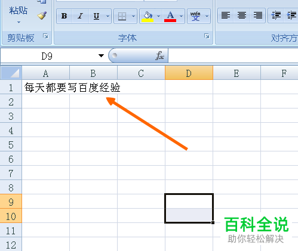The image size is (298, 251).
Task: Click into the formula bar
Action: pos(233,56)
